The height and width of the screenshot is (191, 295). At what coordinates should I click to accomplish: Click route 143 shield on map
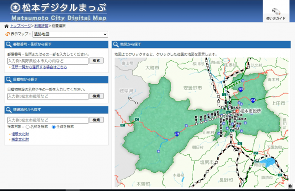tap(241, 90)
